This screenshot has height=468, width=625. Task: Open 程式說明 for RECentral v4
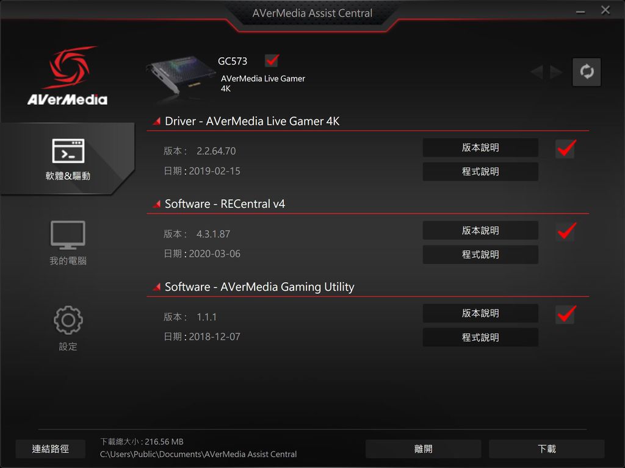click(480, 255)
